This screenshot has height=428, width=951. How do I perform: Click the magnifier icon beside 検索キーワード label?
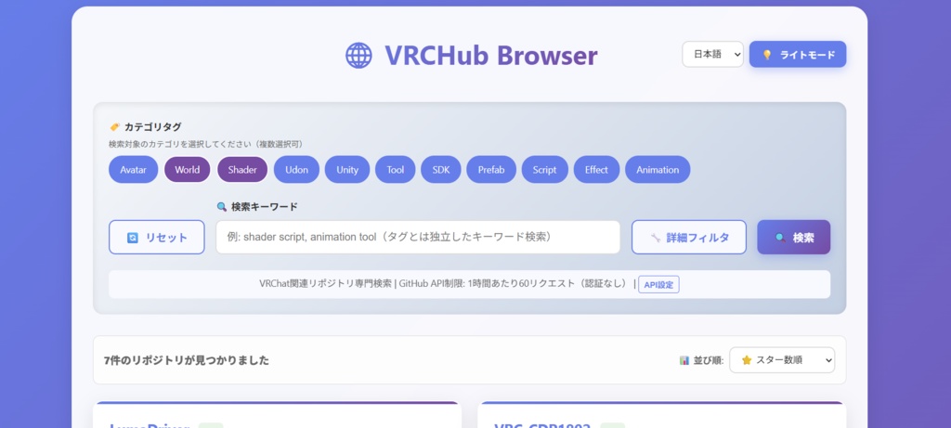[222, 207]
